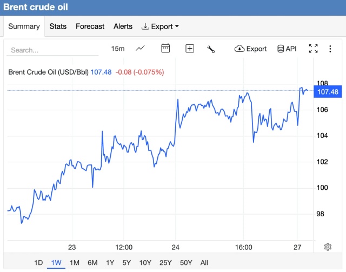Viewport: 346px width, 272px height.
Task: Show the All time range
Action: pyautogui.click(x=204, y=263)
